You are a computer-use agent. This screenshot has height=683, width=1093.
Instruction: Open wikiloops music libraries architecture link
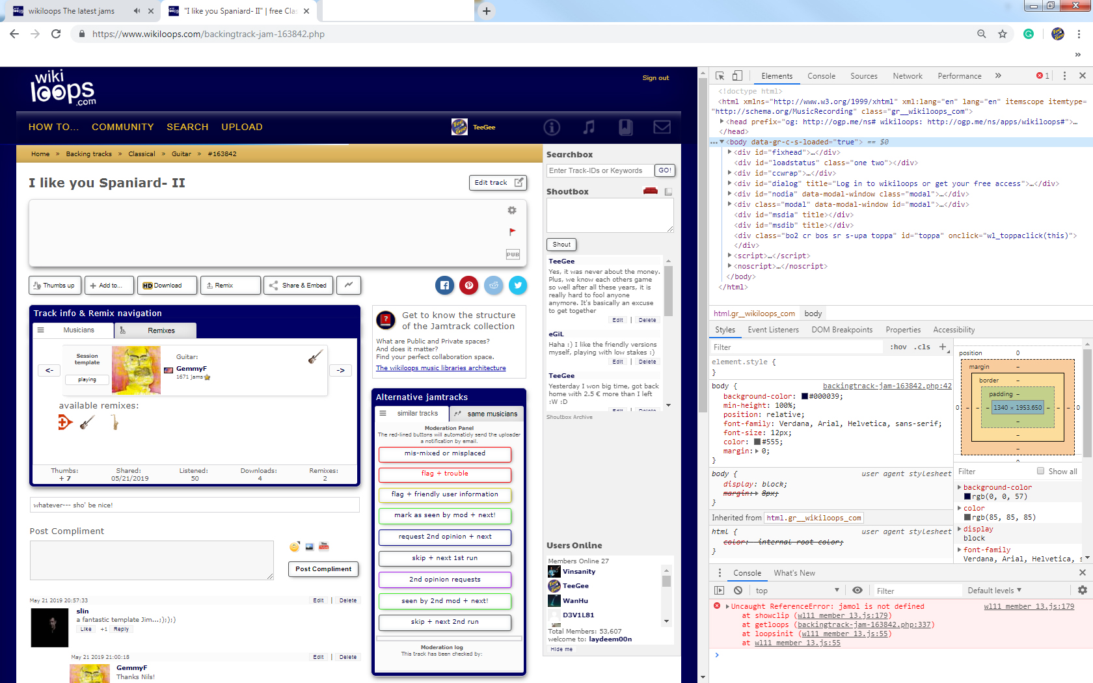tap(440, 368)
